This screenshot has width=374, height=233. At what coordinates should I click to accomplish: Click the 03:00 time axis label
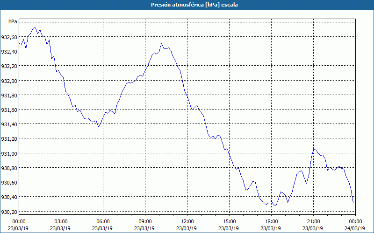click(x=61, y=222)
